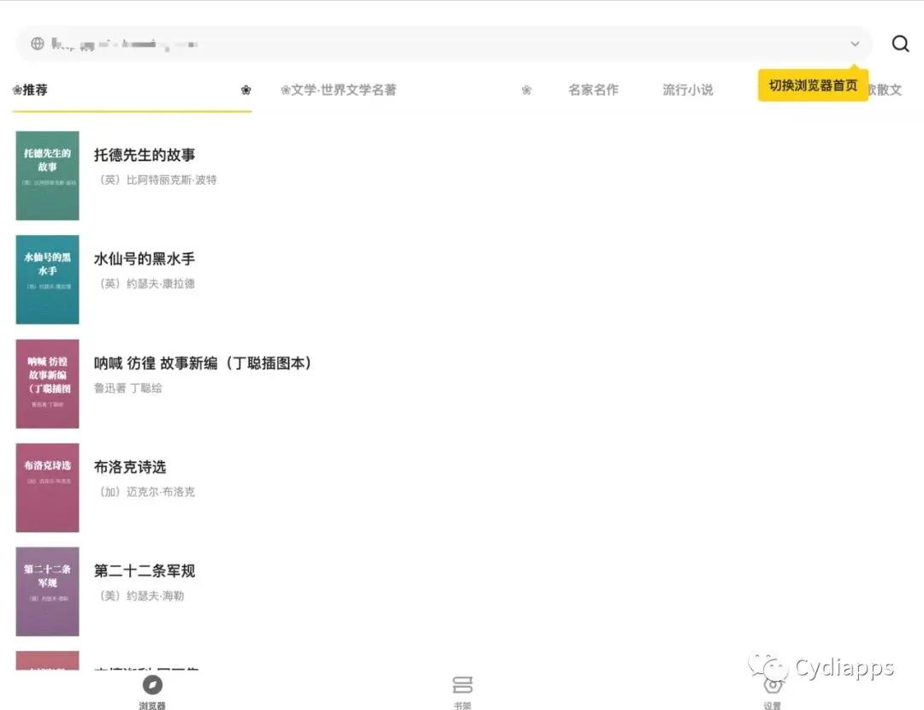Image resolution: width=924 pixels, height=710 pixels.
Task: Open cover thumbnail of 布洛克诗选
Action: [47, 488]
